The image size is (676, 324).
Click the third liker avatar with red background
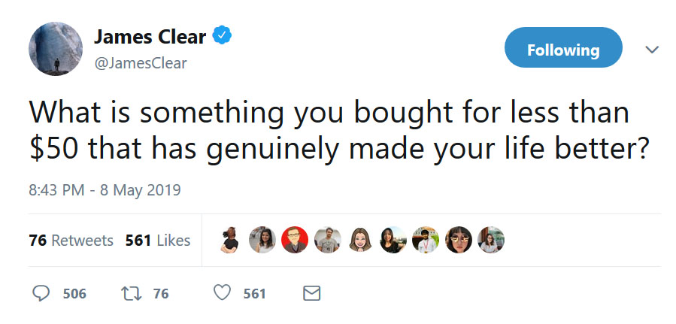[295, 240]
